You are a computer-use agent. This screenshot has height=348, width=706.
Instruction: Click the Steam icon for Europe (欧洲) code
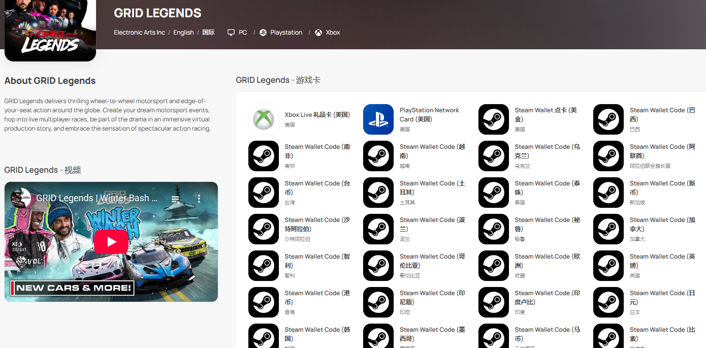[494, 266]
